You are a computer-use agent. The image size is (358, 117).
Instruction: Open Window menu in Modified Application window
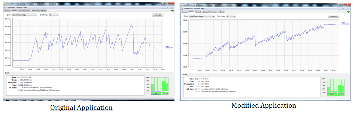point(197,8)
